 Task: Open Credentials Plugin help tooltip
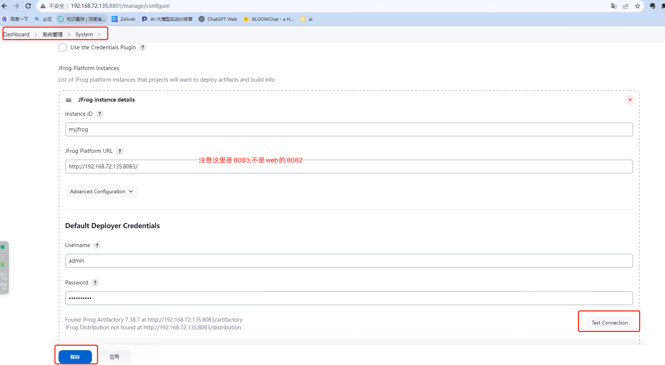[143, 47]
